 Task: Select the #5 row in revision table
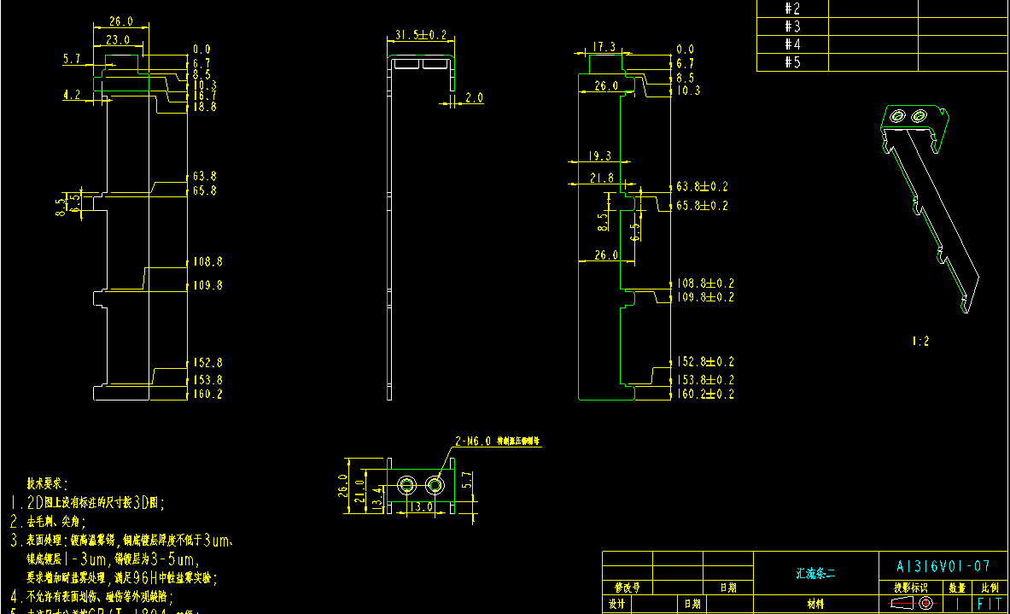point(792,62)
